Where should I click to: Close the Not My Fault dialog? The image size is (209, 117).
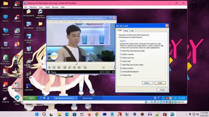tap(167, 26)
